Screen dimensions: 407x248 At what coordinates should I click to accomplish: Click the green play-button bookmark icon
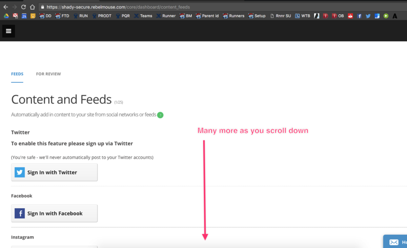point(386,16)
